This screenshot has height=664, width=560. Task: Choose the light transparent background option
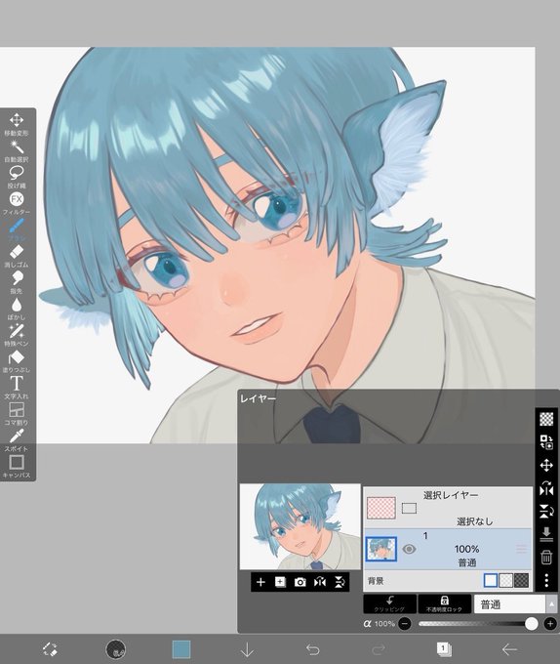pos(506,581)
